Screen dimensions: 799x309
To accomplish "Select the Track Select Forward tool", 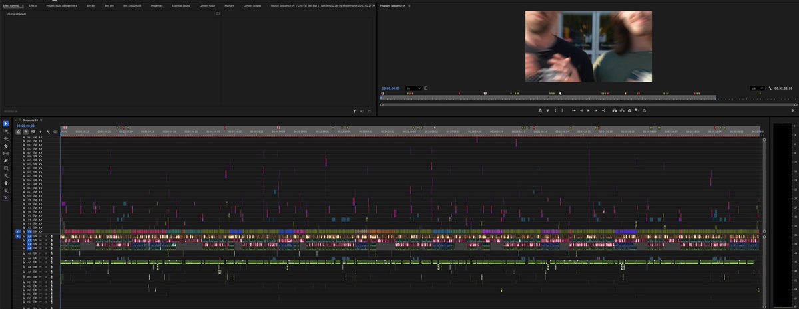I will pyautogui.click(x=5, y=131).
